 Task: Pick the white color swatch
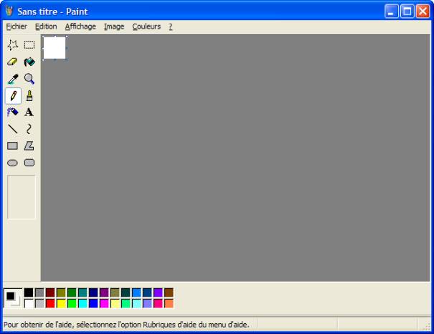(x=29, y=304)
